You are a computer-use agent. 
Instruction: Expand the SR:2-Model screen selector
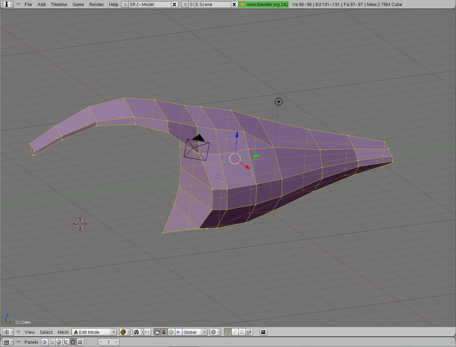tap(125, 4)
